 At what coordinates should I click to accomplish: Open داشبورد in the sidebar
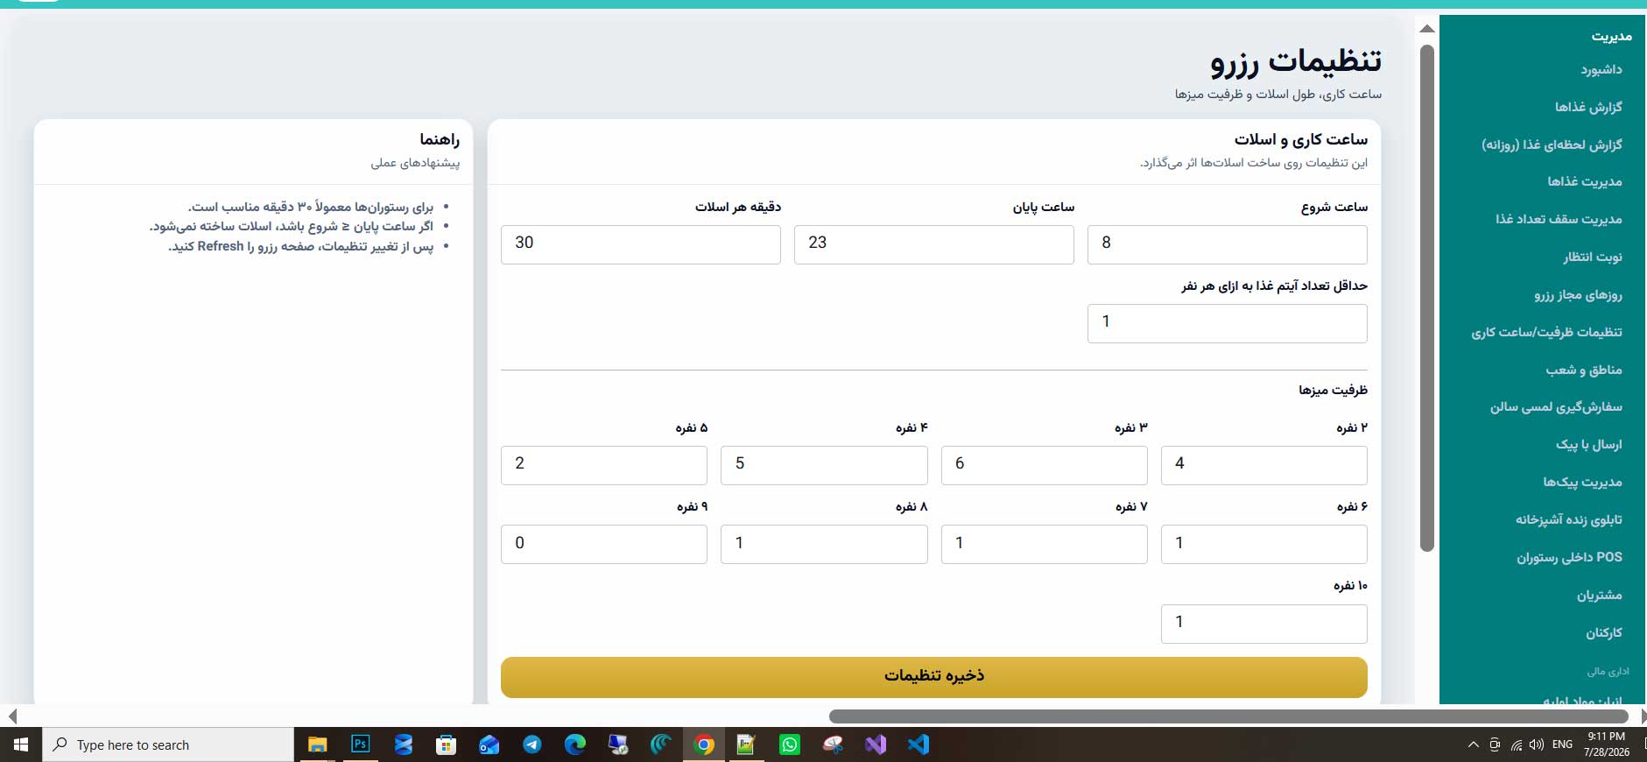1601,69
